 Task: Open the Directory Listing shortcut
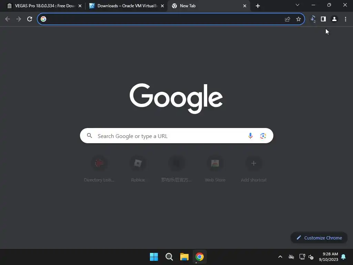pos(99,169)
